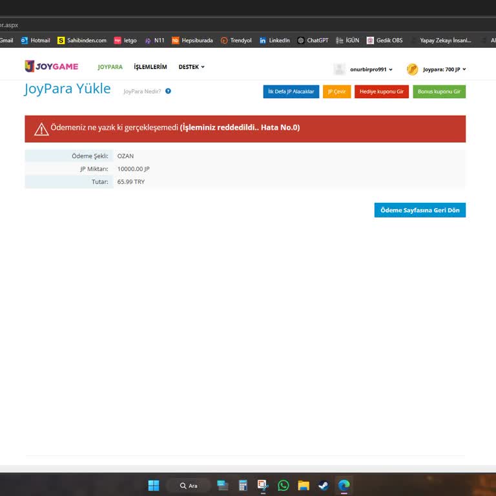Image resolution: width=496 pixels, height=496 pixels.
Task: Click the JoyGame logo
Action: click(x=52, y=66)
